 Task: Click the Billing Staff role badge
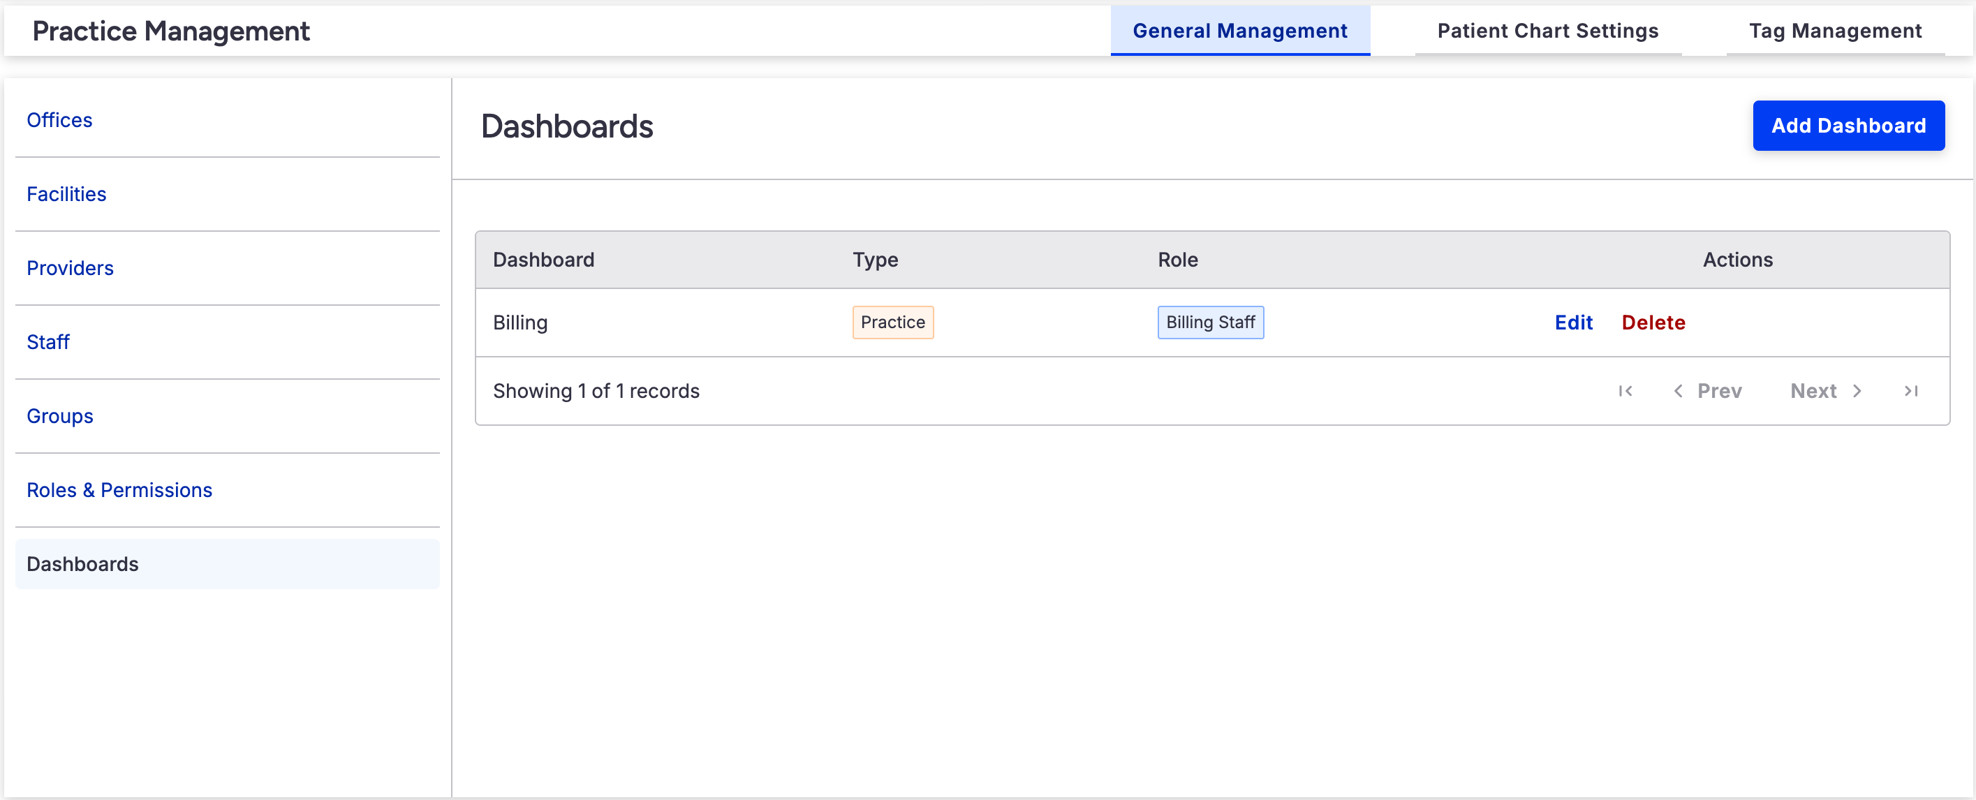1209,323
